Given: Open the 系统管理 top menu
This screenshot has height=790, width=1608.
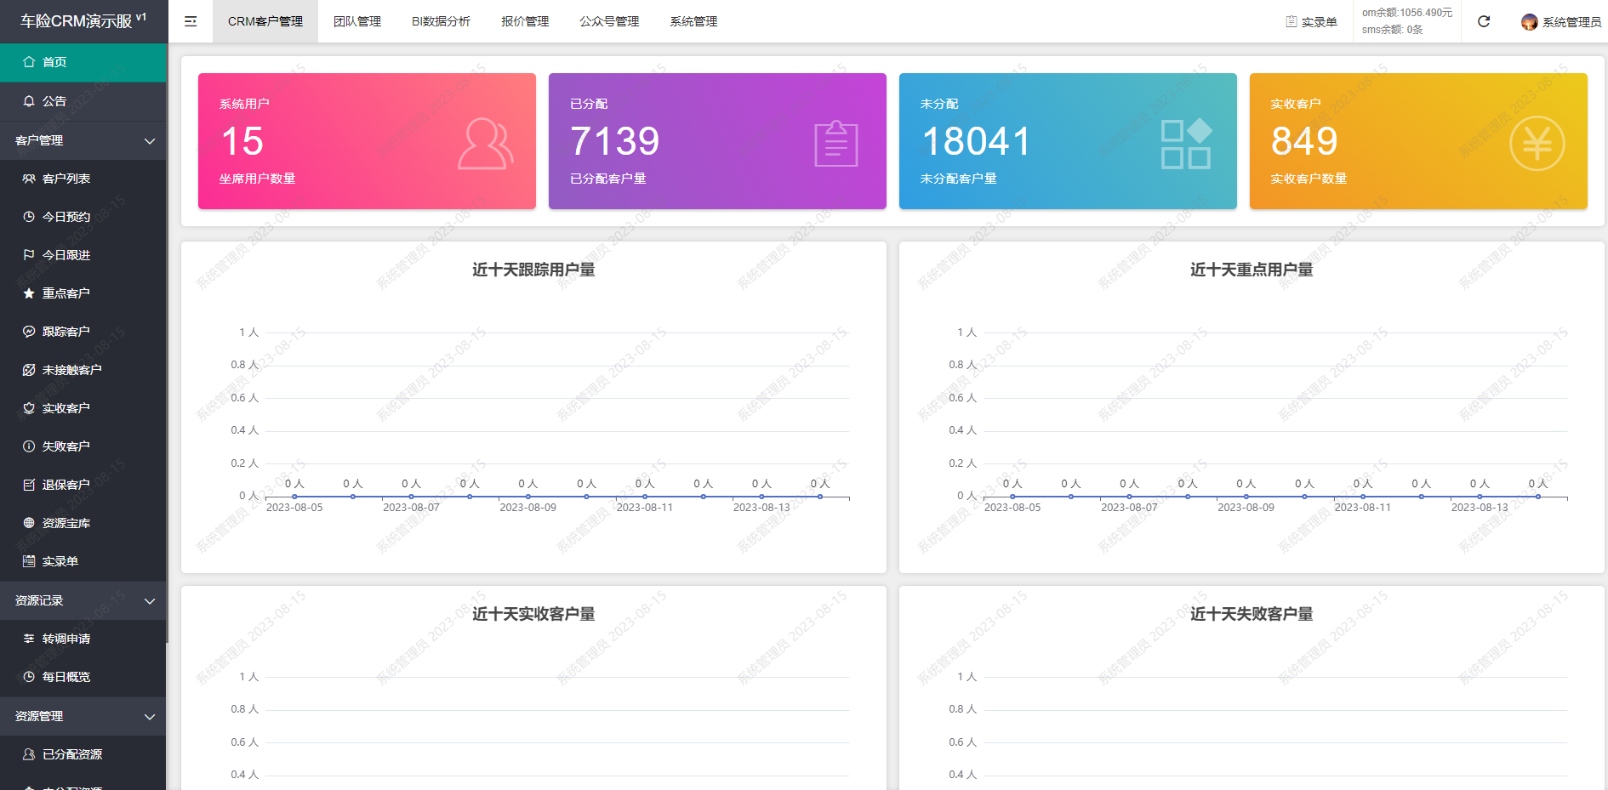Looking at the screenshot, I should 693,21.
